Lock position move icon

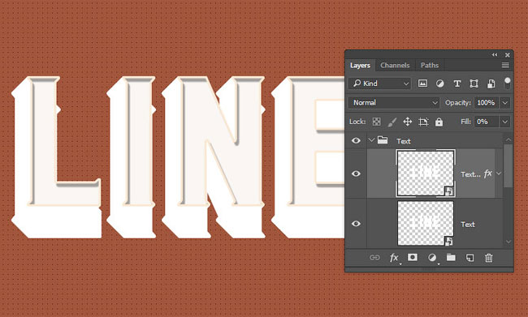point(408,122)
